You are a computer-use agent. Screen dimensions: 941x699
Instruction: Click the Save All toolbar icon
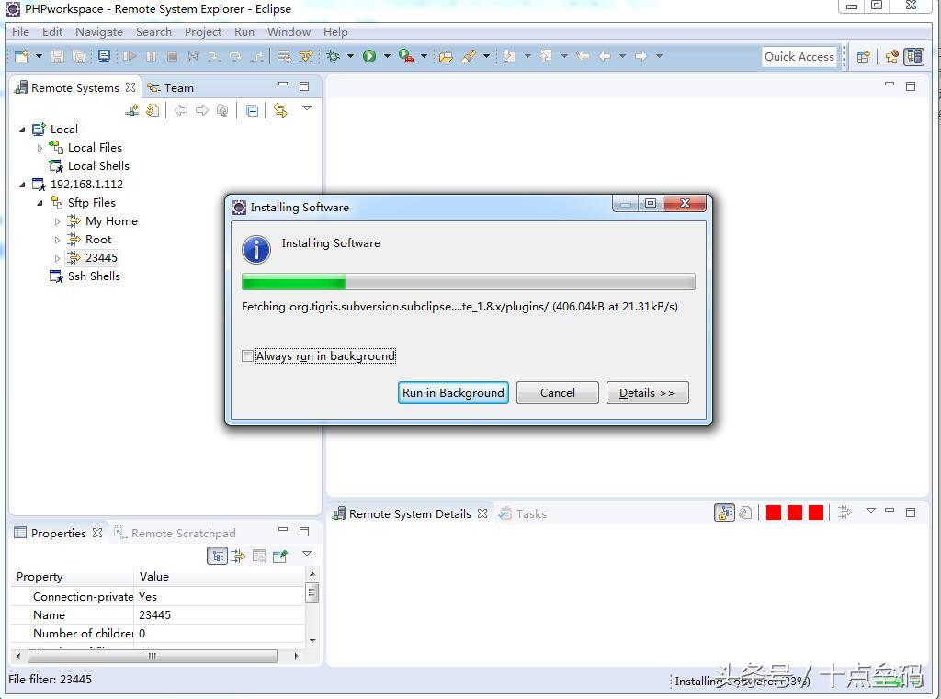click(x=78, y=56)
